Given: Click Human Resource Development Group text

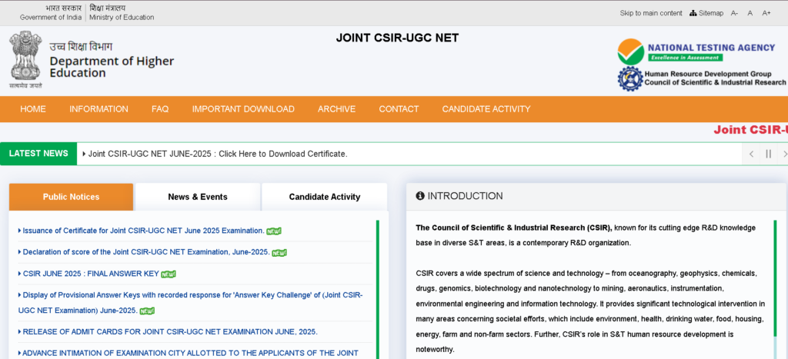Looking at the screenshot, I should [708, 74].
